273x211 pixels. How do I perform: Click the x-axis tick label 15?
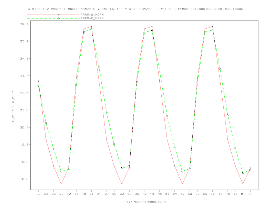pyautogui.click(x=76, y=194)
